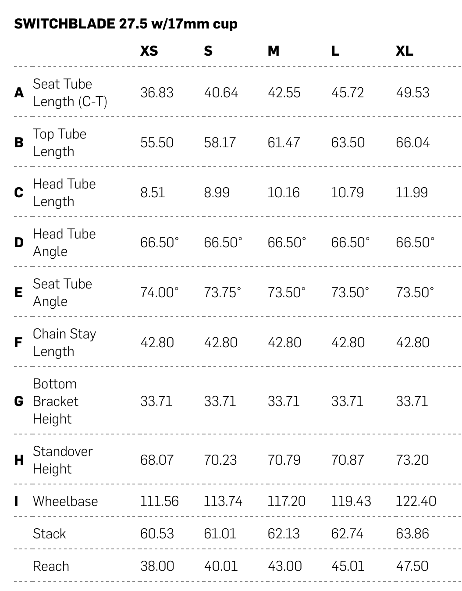Screen dimensions: 462x591
Task: Click the Standover Height row label
Action: pos(63,460)
